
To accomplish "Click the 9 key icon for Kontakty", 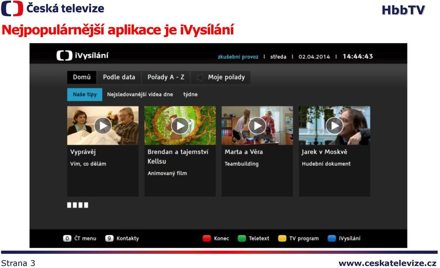I will 109,238.
